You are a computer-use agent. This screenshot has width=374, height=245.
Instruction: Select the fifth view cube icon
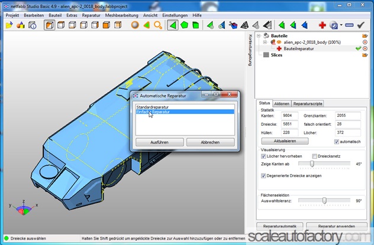pos(95,25)
